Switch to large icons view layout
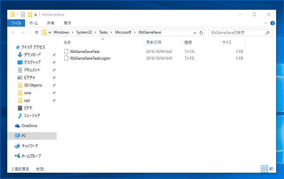The width and height of the screenshot is (284, 179). coord(271,169)
